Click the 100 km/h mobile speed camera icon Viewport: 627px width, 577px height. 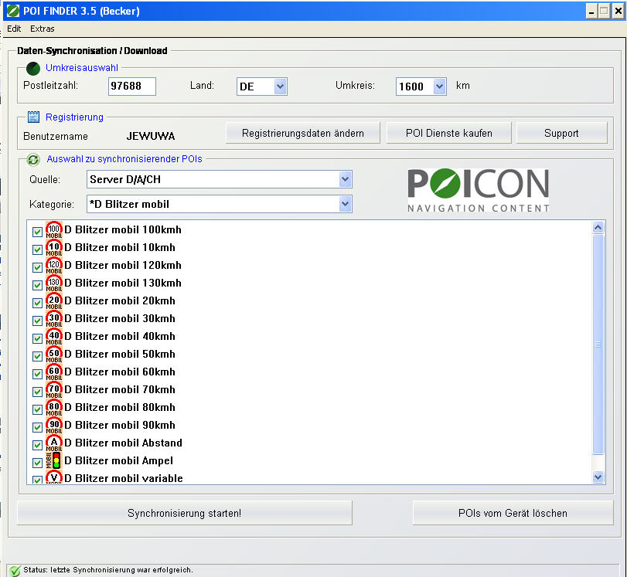click(x=54, y=230)
